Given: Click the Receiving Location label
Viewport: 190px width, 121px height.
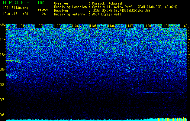Looking at the screenshot, I should point(70,7).
